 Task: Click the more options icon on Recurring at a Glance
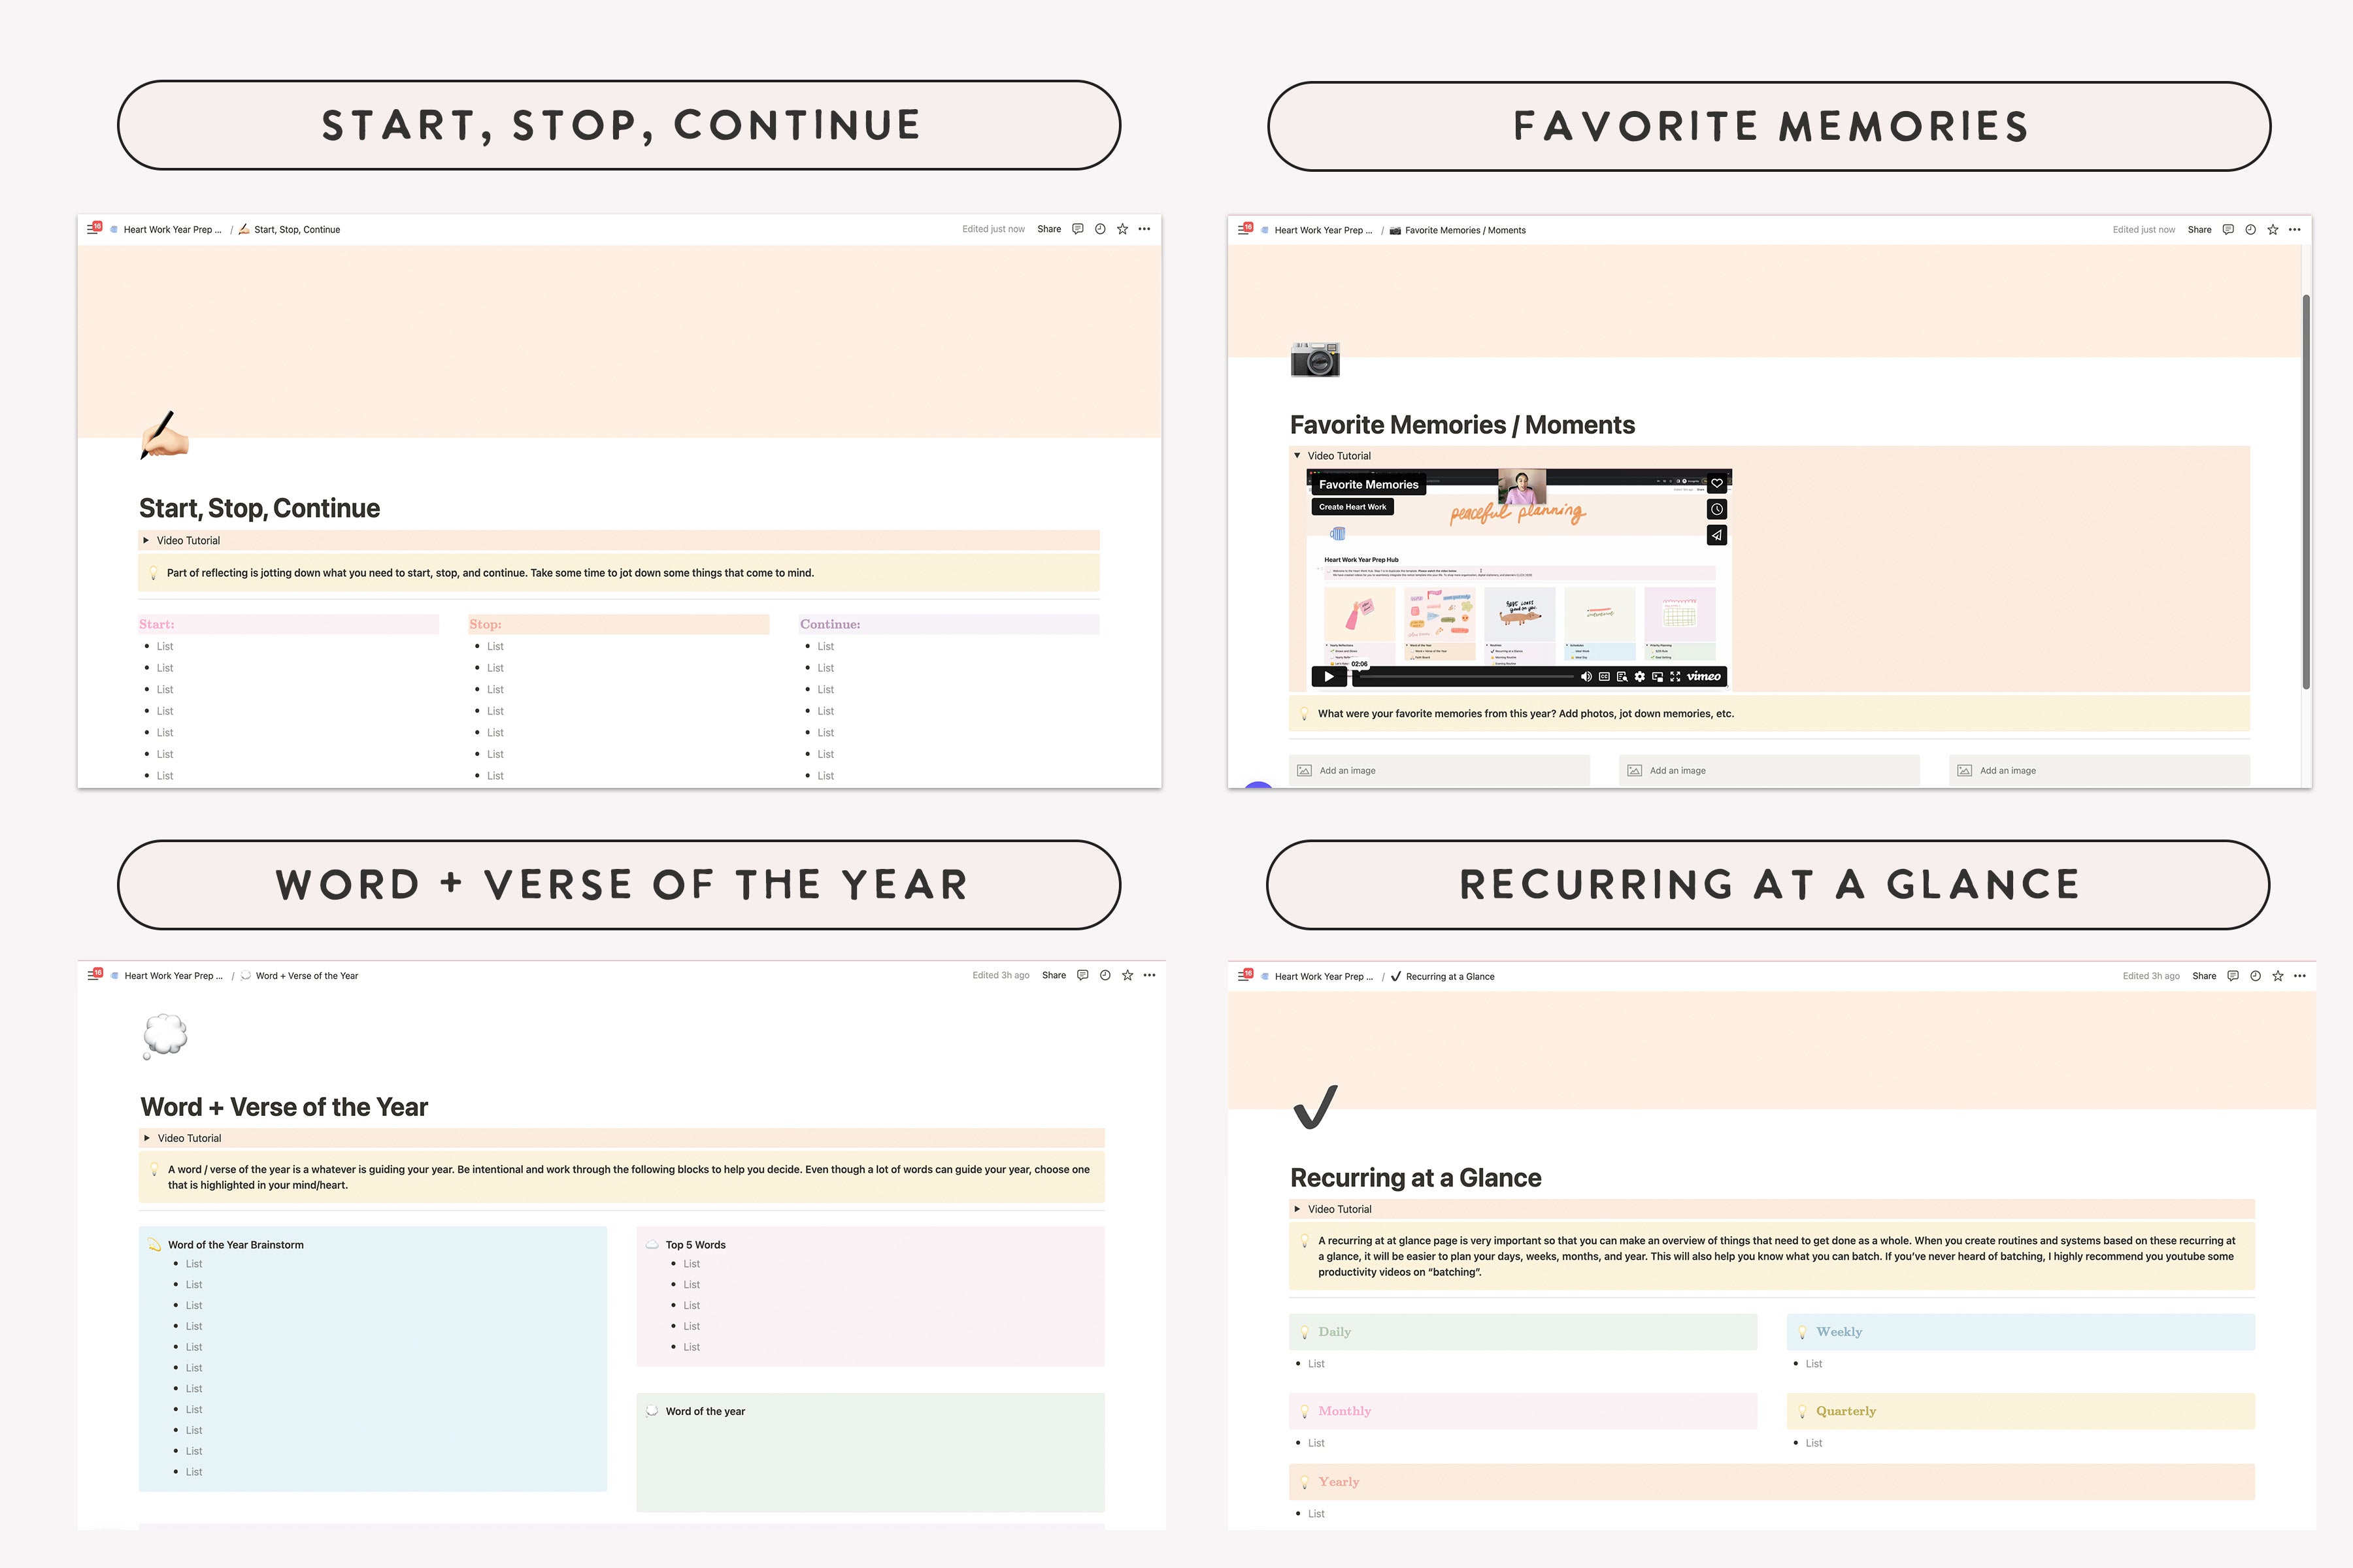pos(2301,977)
